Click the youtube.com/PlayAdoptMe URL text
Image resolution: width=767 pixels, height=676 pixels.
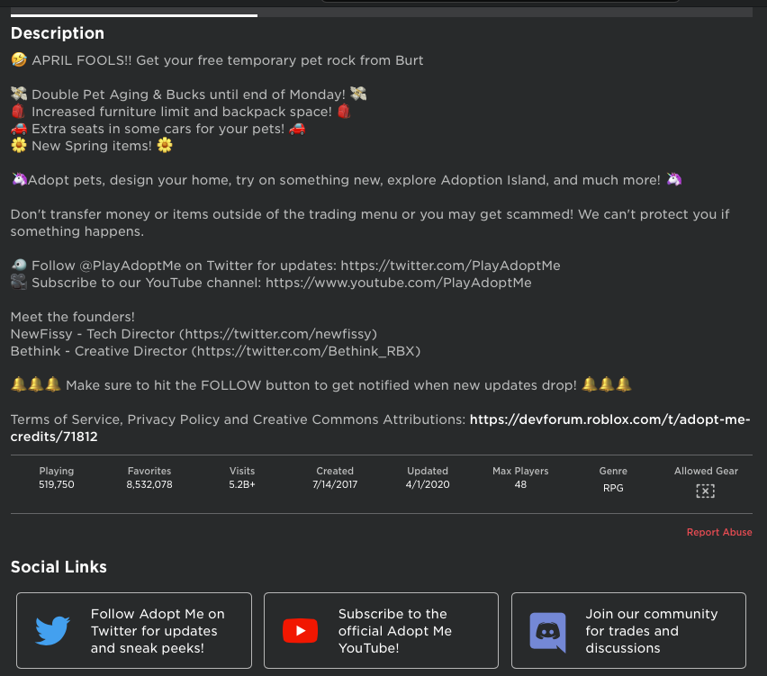coord(398,283)
